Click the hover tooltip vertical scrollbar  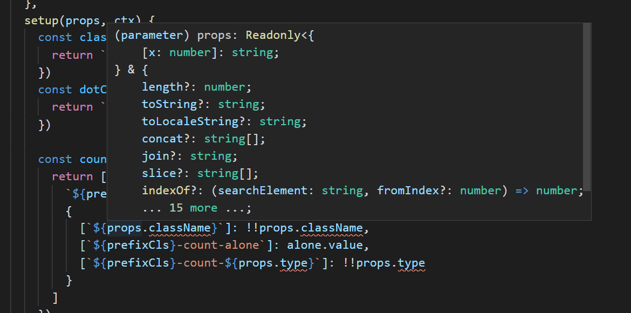(587, 107)
